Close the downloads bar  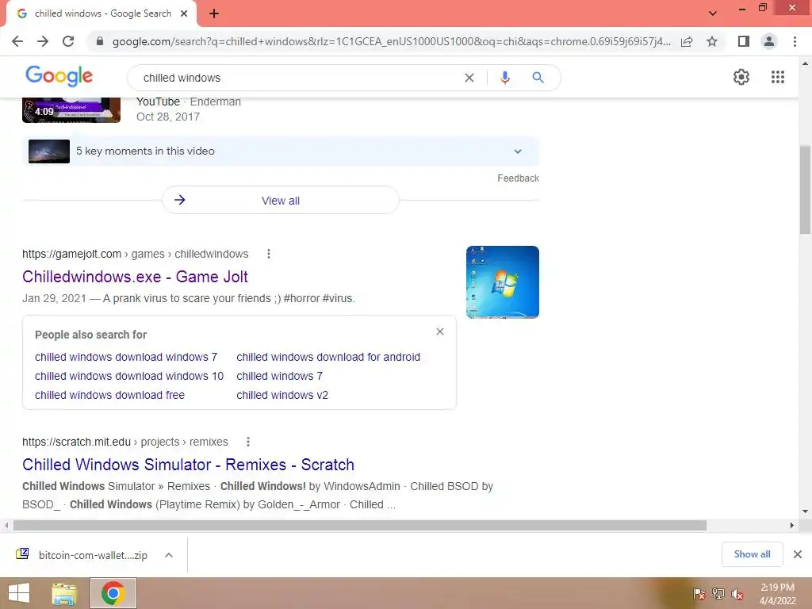tap(798, 554)
